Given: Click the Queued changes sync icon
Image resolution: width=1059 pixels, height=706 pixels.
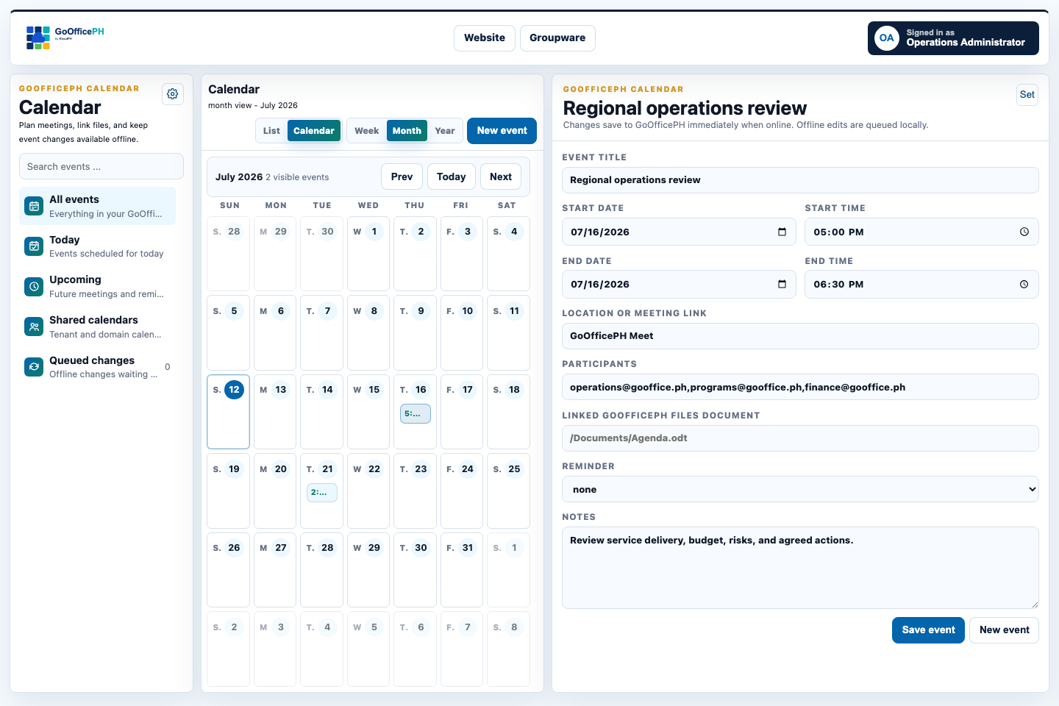Looking at the screenshot, I should tap(34, 367).
